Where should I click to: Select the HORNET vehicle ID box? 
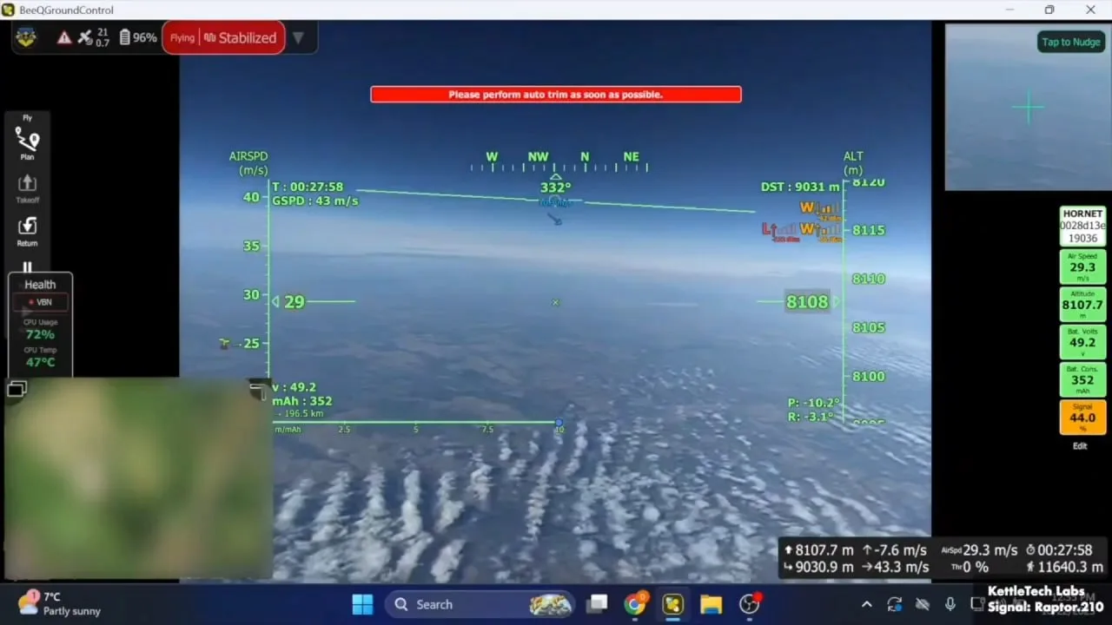click(1082, 226)
